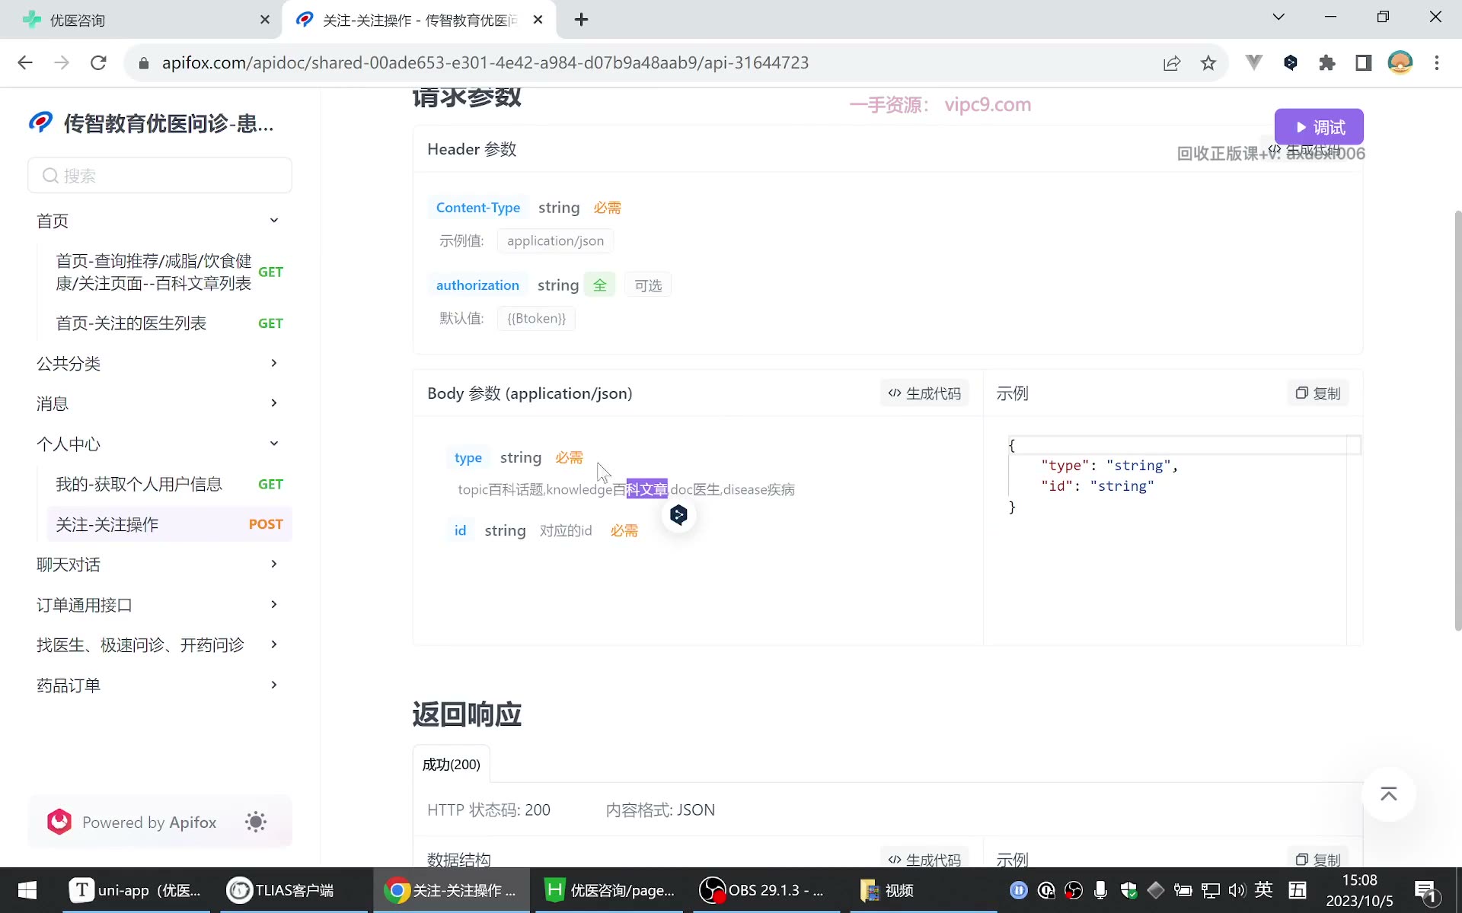Click the browser address bar URL

tap(485, 62)
